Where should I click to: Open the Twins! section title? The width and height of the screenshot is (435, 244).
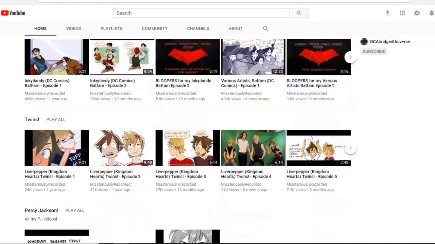pos(32,120)
